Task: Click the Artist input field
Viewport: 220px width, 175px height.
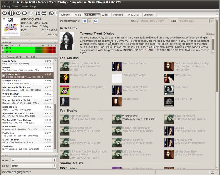Action: 153,21
